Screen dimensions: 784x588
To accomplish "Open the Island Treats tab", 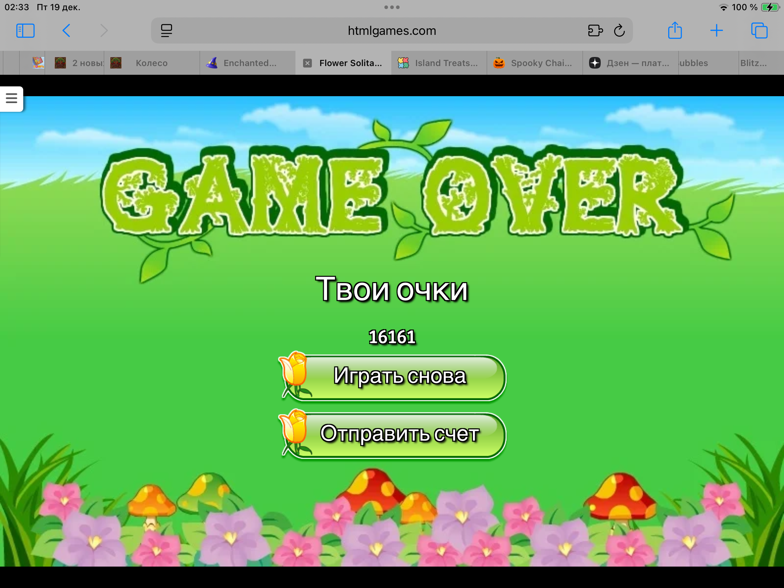I will pos(446,63).
